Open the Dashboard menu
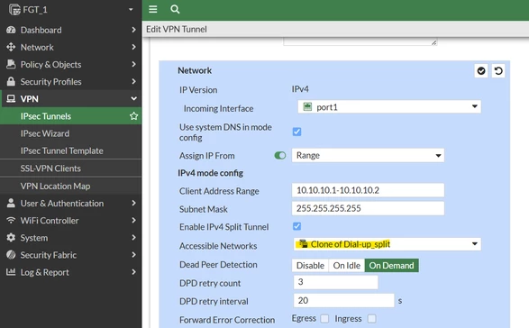This screenshot has width=529, height=328. (x=71, y=30)
